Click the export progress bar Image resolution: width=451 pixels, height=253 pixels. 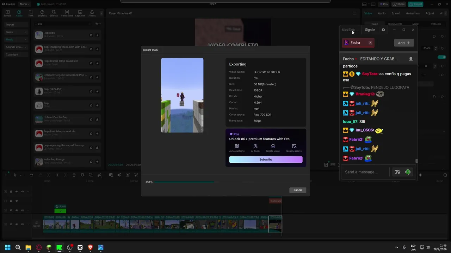(x=229, y=182)
